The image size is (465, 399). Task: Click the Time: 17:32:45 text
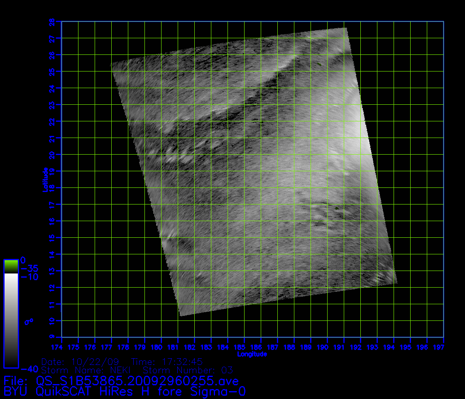[167, 361]
